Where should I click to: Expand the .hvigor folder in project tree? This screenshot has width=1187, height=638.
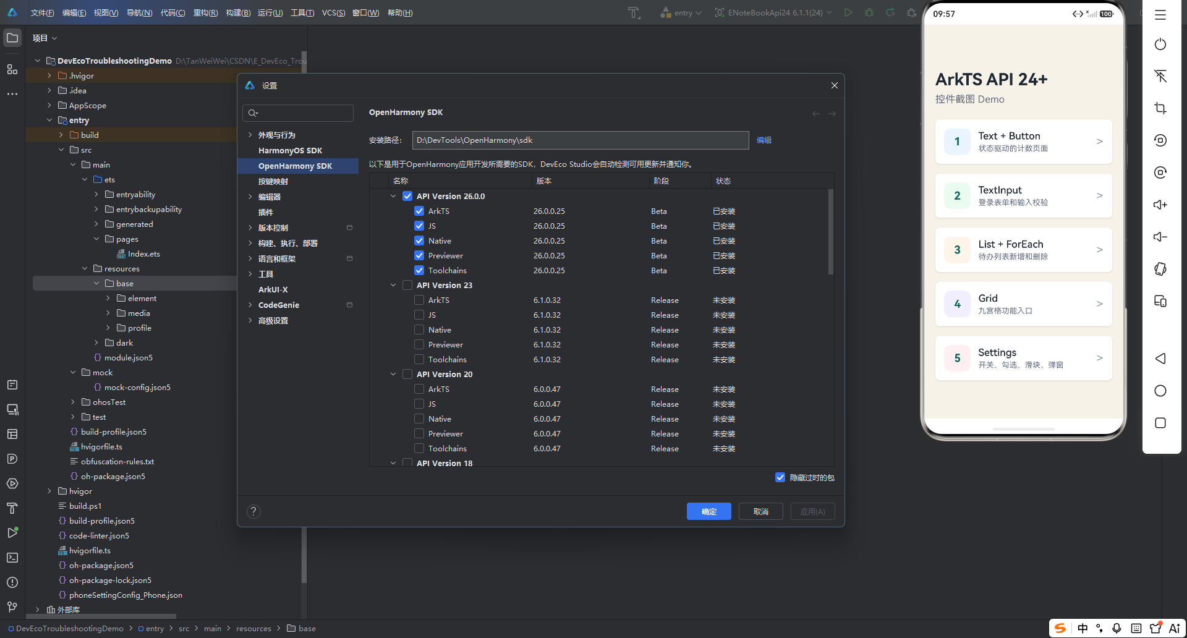pos(49,75)
